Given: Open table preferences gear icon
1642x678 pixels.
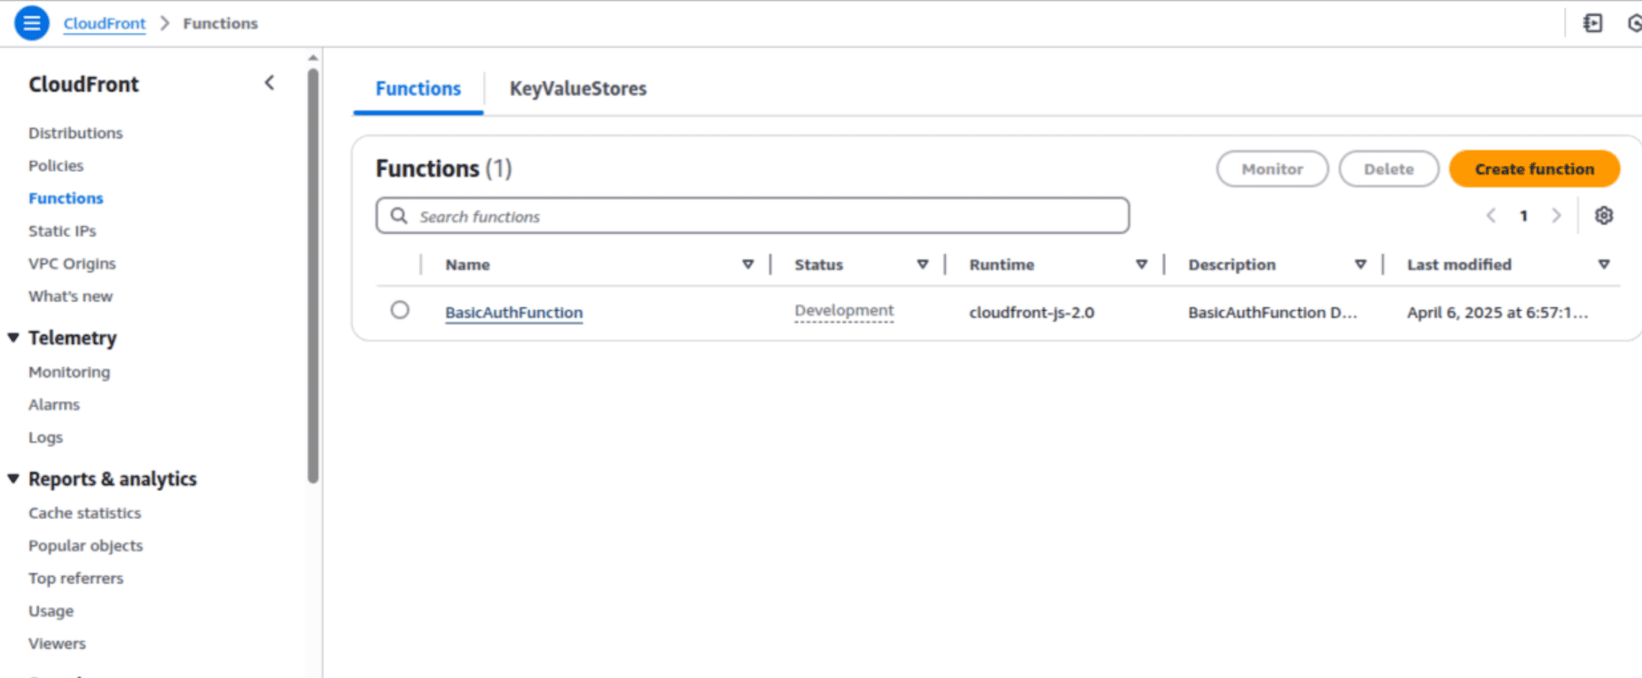Looking at the screenshot, I should click(1603, 215).
